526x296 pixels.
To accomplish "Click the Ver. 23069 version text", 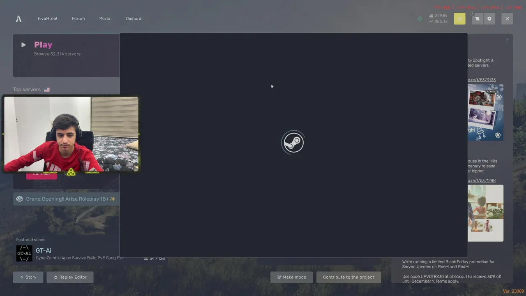I will (513, 291).
